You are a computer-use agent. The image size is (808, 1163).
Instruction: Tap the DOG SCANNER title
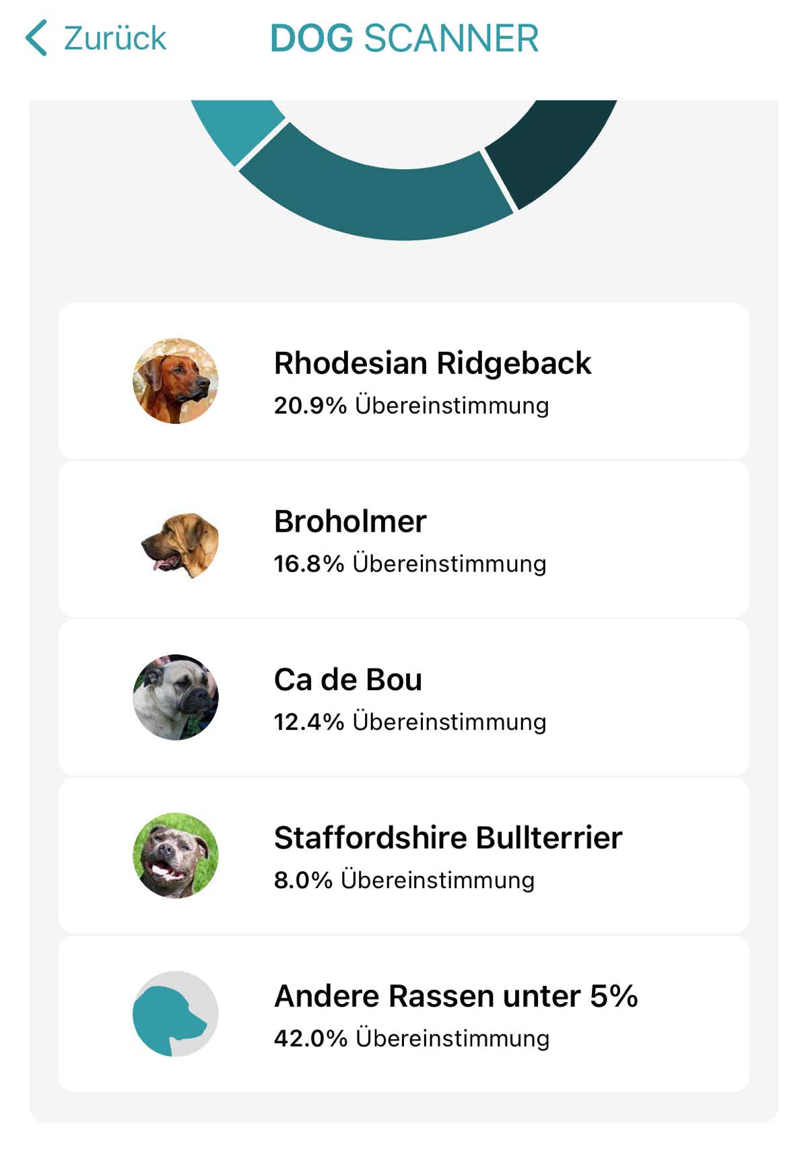[x=404, y=38]
